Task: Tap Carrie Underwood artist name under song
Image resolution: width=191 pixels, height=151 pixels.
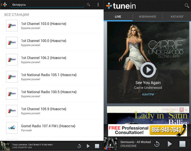Action: point(148,88)
